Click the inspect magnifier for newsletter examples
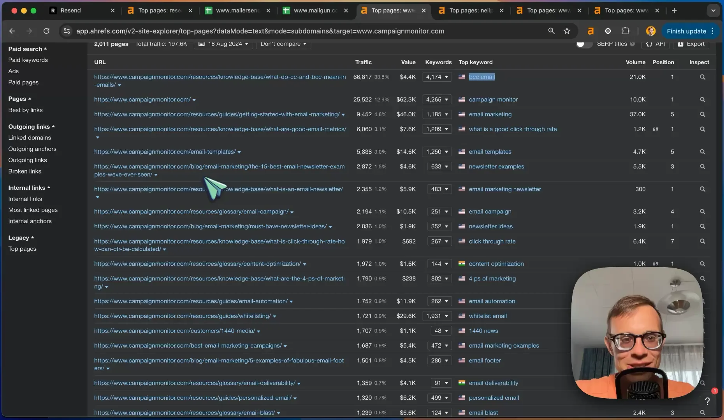The image size is (724, 420). pos(702,166)
